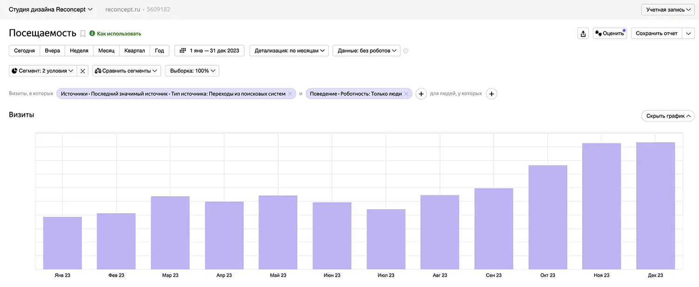Click the export share icon button
This screenshot has height=287, width=699.
(583, 34)
